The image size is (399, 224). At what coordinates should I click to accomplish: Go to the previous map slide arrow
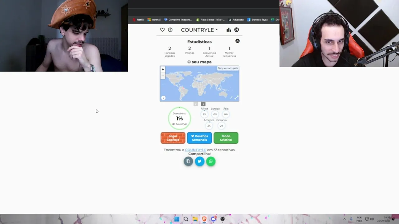(196, 104)
